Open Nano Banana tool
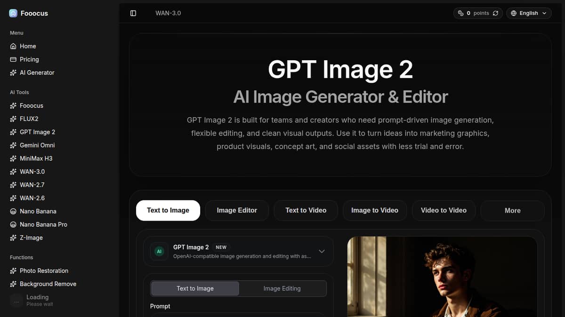 point(38,211)
